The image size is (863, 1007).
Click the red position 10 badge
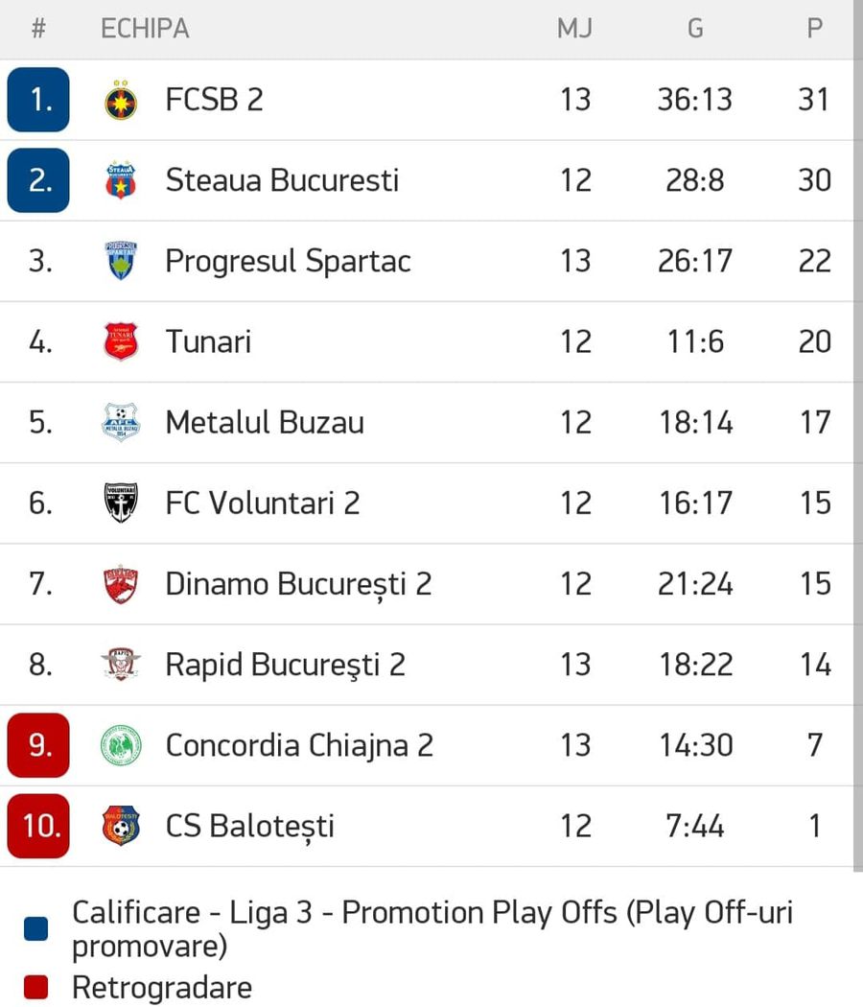pos(38,826)
